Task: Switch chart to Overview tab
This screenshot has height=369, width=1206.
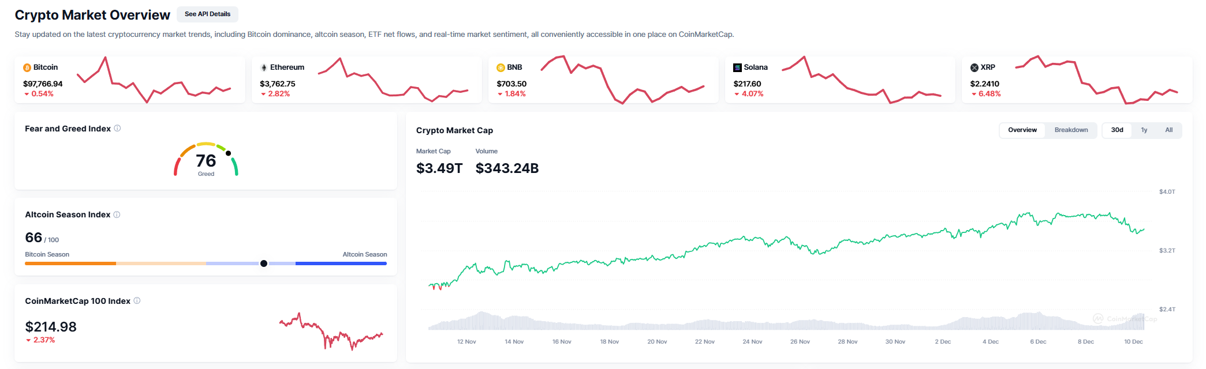Action: click(1022, 130)
